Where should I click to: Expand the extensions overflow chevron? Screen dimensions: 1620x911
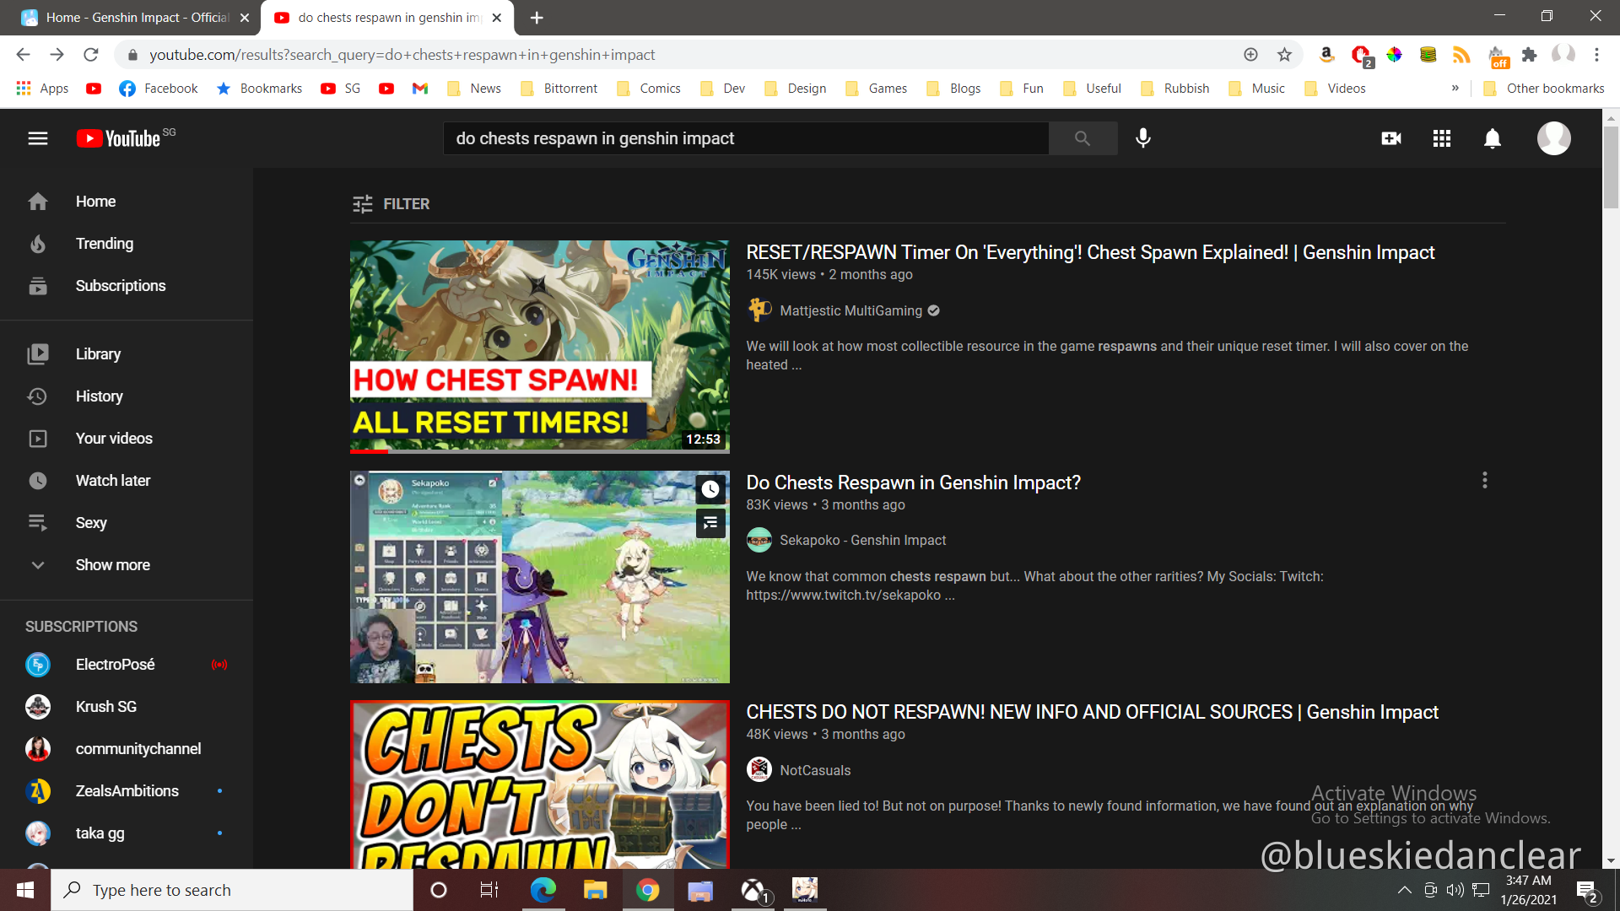(x=1455, y=88)
